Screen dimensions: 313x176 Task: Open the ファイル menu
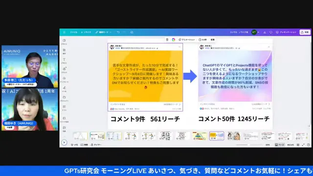pyautogui.click(x=74, y=32)
